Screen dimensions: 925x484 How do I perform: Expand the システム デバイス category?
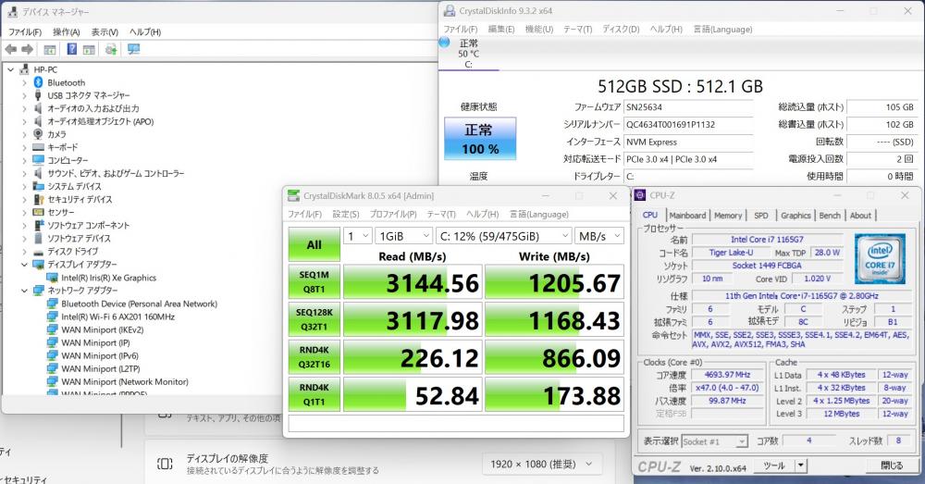(24, 186)
